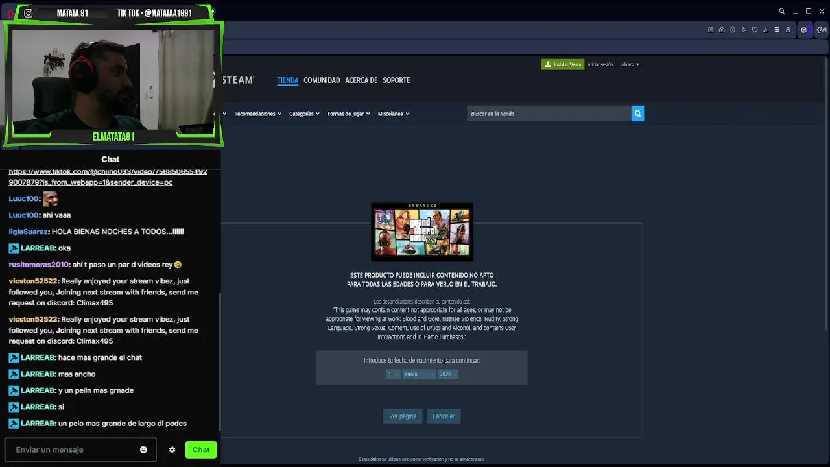Viewport: 830px width, 467px height.
Task: Expand the Categorías menu
Action: [304, 114]
